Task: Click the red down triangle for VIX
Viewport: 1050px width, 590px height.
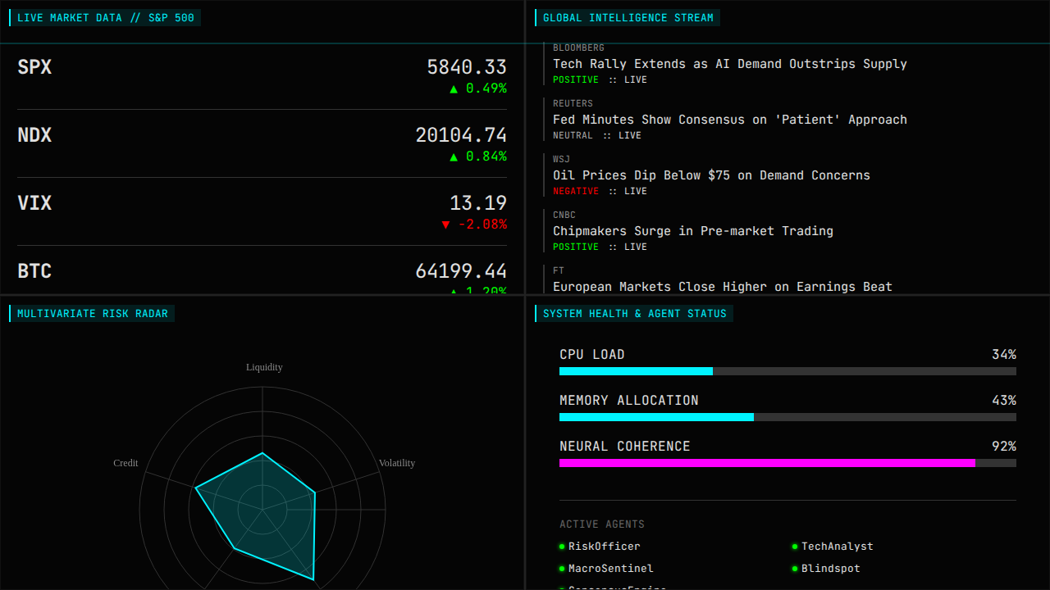Action: coord(445,225)
